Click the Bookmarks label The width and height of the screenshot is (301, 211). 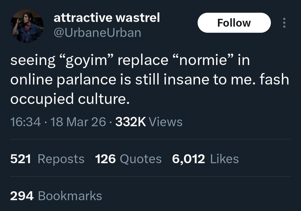point(70,196)
